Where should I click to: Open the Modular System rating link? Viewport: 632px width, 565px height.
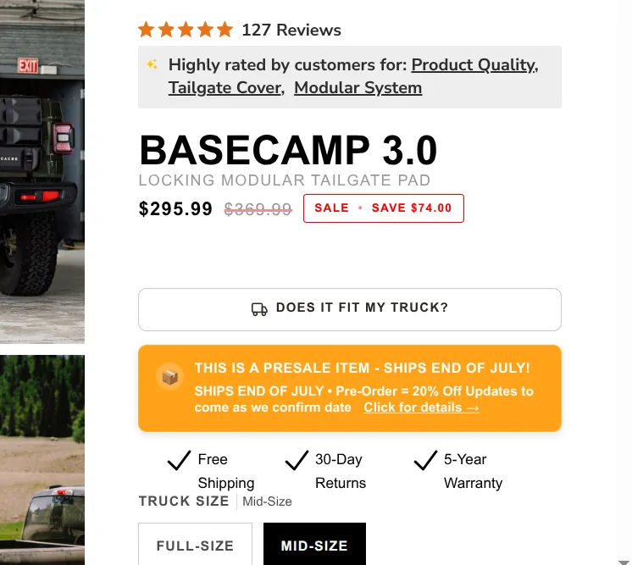tap(358, 88)
